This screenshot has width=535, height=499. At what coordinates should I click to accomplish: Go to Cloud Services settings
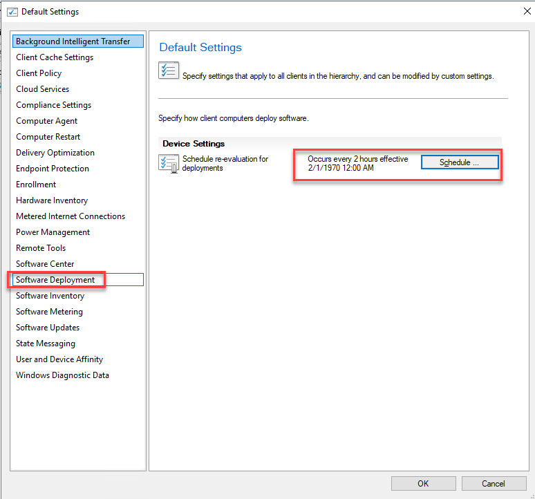42,89
